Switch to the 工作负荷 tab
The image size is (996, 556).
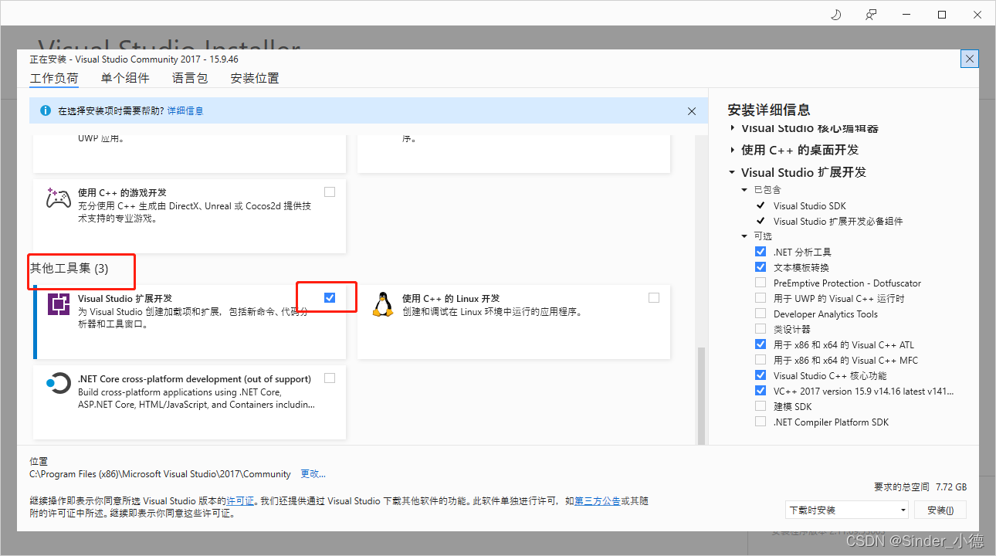coord(54,79)
